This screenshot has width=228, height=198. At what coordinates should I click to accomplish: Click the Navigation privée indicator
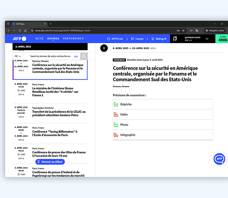215,30
